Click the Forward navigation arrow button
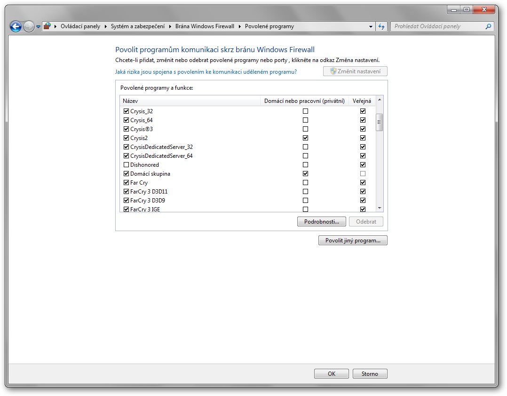Image resolution: width=507 pixels, height=396 pixels. pyautogui.click(x=29, y=27)
